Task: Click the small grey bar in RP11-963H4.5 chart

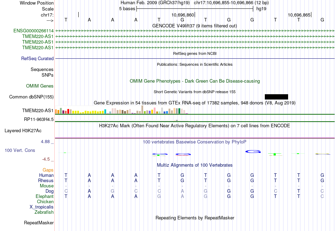Action: point(177,120)
